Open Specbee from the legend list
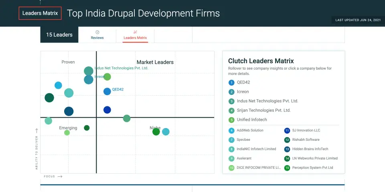 pyautogui.click(x=243, y=140)
